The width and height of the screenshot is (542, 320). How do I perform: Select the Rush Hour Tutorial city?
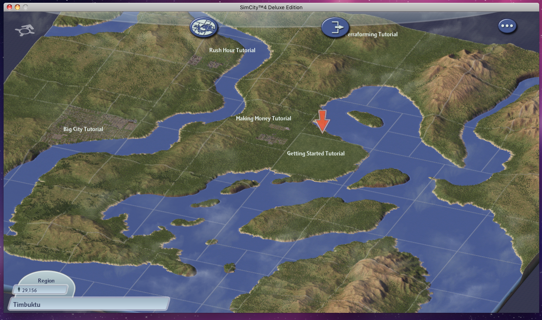[232, 50]
